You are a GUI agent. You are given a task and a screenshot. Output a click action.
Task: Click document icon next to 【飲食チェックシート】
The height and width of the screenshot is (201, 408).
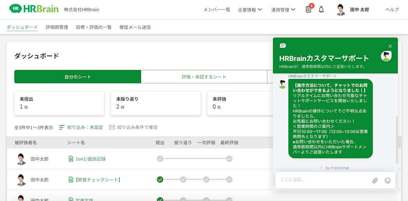(71, 180)
